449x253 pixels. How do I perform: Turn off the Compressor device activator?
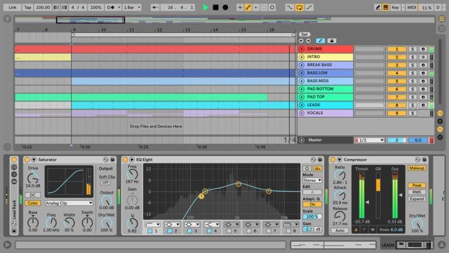(333, 160)
